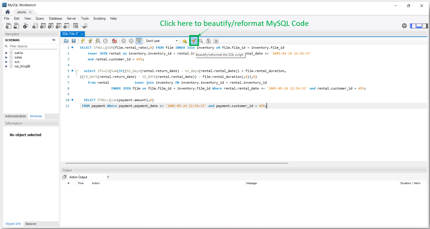
Task: Open the Session panel at bottom left
Action: [x=30, y=224]
